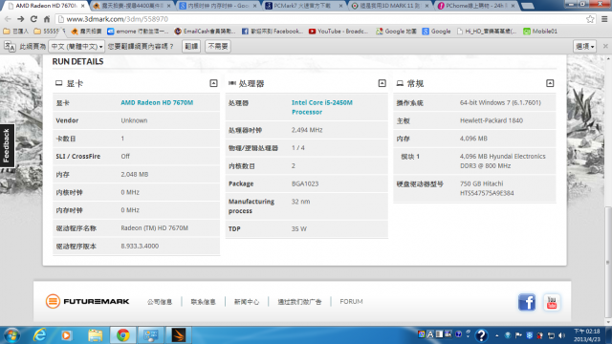Image resolution: width=612 pixels, height=344 pixels.
Task: Decline translation with the no-thanks button
Action: click(x=218, y=47)
